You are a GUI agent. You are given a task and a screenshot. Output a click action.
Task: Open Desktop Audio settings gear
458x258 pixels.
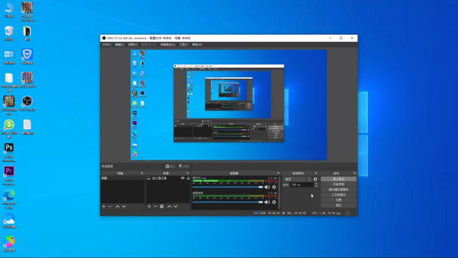click(274, 202)
